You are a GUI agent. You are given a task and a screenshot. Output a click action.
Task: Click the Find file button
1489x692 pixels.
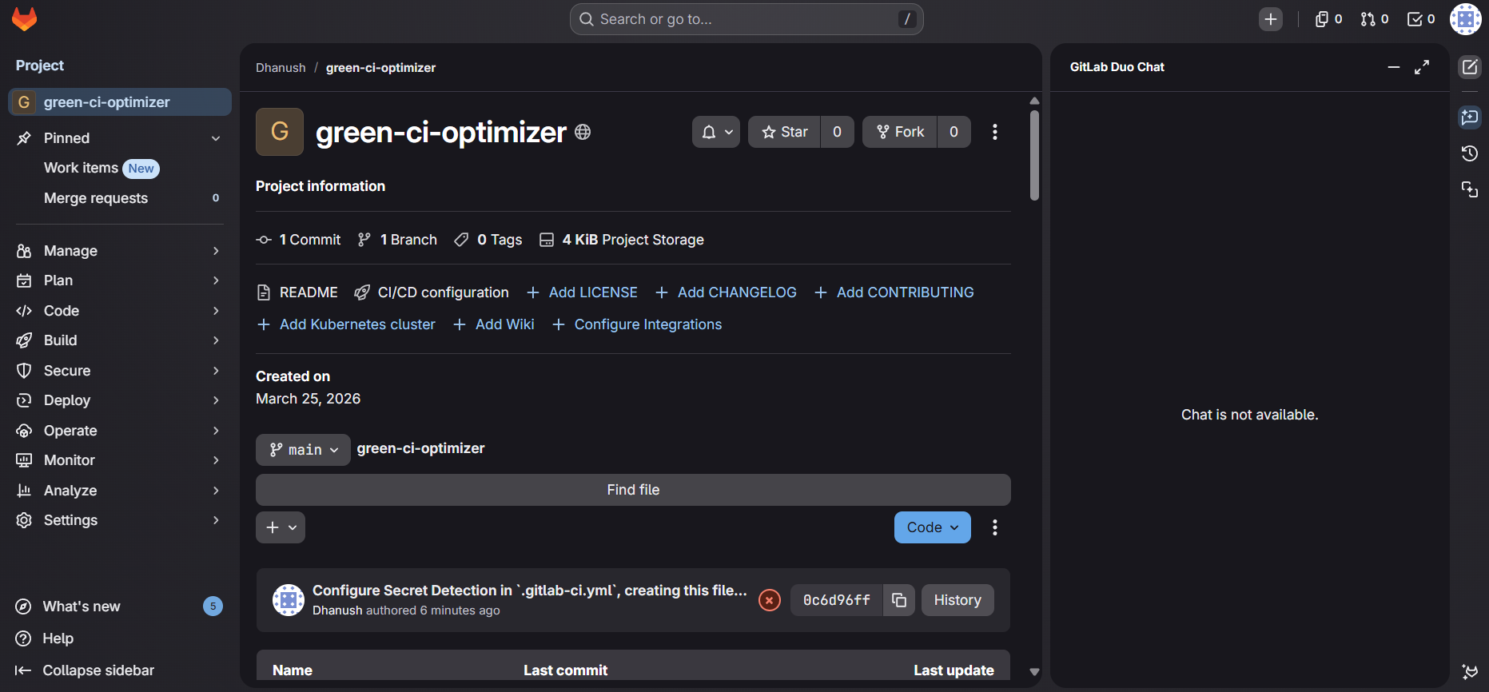(x=633, y=490)
